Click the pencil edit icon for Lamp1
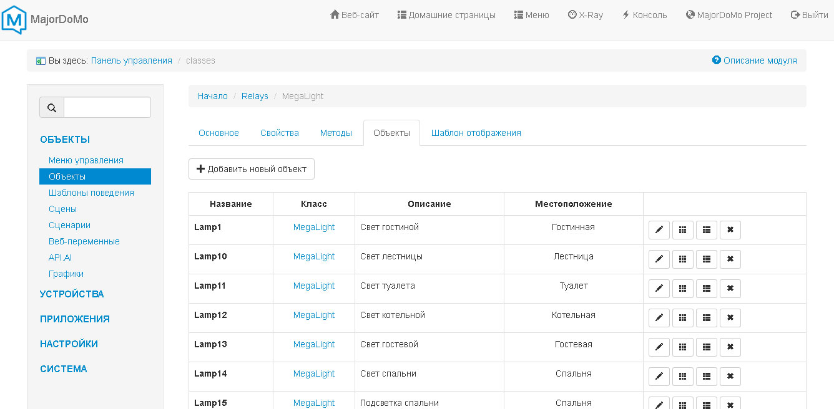The height and width of the screenshot is (409, 834). (x=659, y=230)
